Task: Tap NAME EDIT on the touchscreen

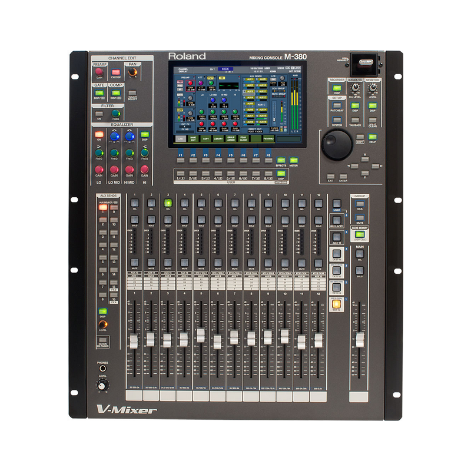Action: pos(193,139)
